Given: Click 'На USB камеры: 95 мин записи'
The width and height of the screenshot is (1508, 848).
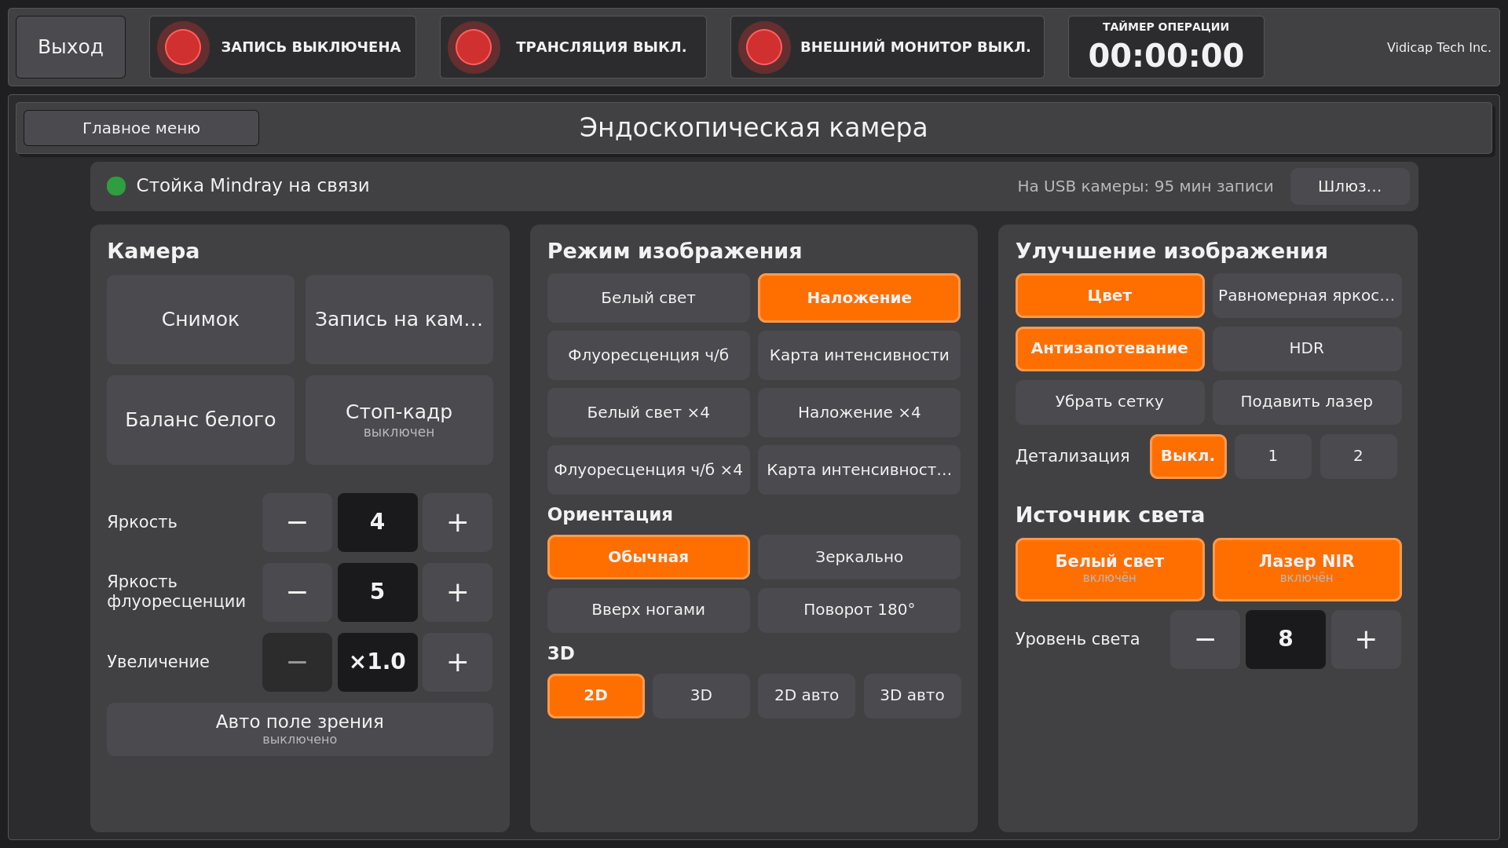Looking at the screenshot, I should point(1145,187).
